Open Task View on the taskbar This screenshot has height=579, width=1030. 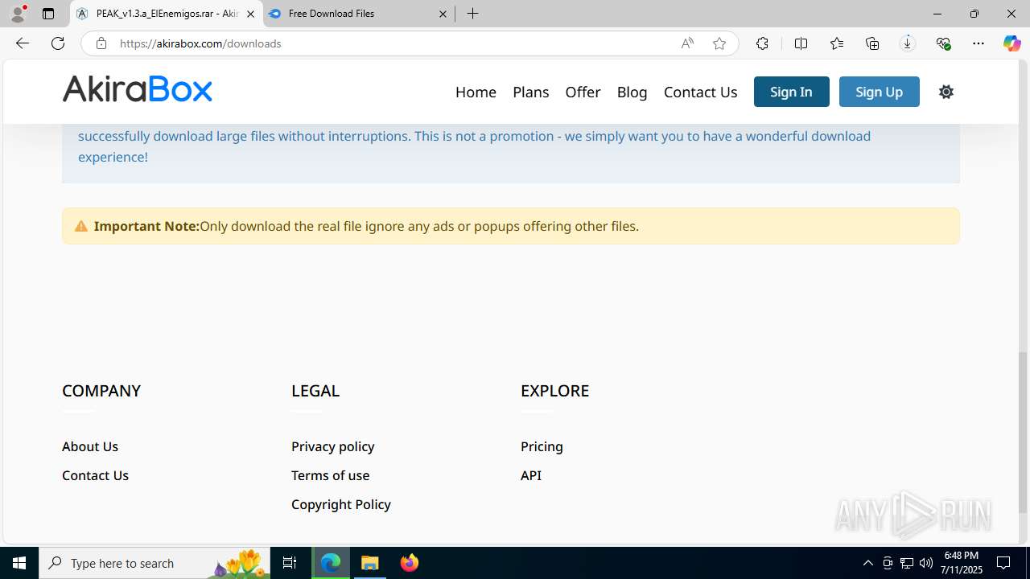click(290, 563)
